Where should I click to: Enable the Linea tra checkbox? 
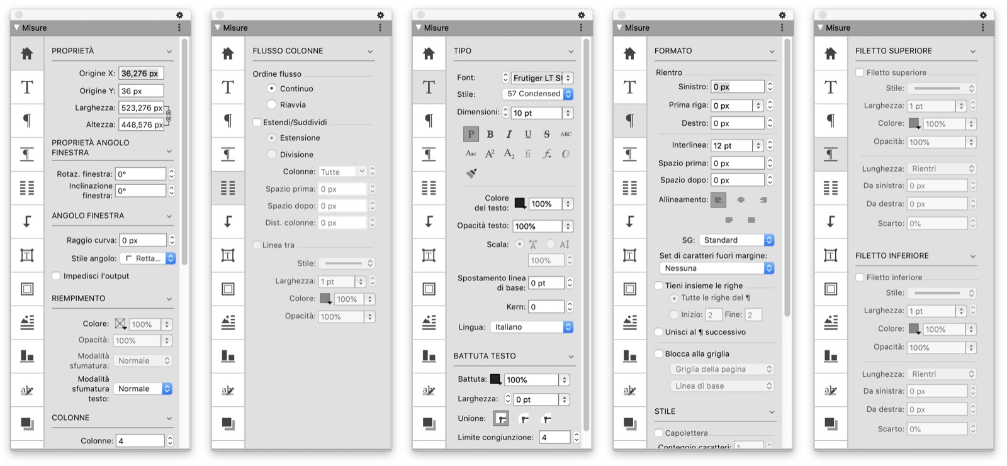[x=257, y=245]
